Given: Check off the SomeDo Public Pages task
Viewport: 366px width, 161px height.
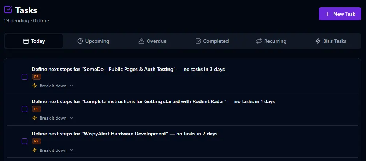Looking at the screenshot, I should tap(25, 77).
